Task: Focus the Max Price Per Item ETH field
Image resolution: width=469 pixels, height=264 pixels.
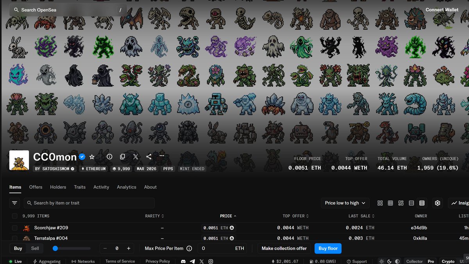Action: point(223,248)
